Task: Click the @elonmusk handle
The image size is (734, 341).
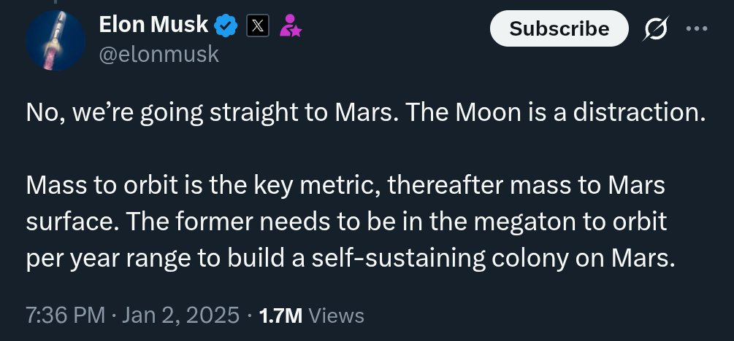Action: pyautogui.click(x=158, y=55)
